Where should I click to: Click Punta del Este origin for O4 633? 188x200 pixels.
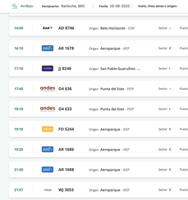(112, 109)
